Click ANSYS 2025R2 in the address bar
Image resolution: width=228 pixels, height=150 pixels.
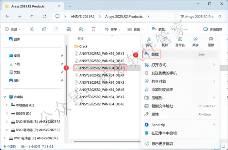tap(83, 17)
